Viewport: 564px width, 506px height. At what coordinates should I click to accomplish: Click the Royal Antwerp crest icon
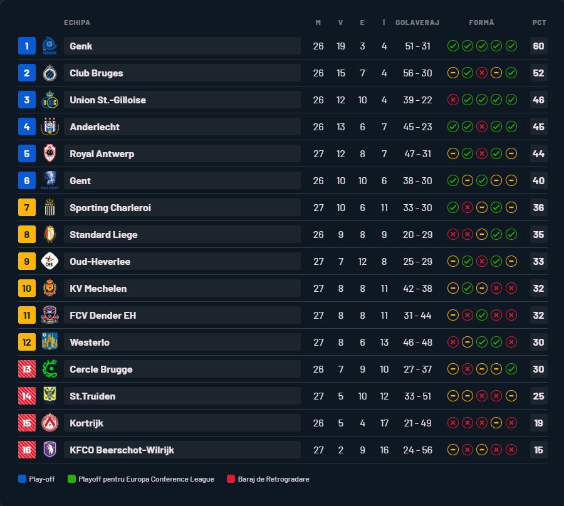pyautogui.click(x=50, y=154)
